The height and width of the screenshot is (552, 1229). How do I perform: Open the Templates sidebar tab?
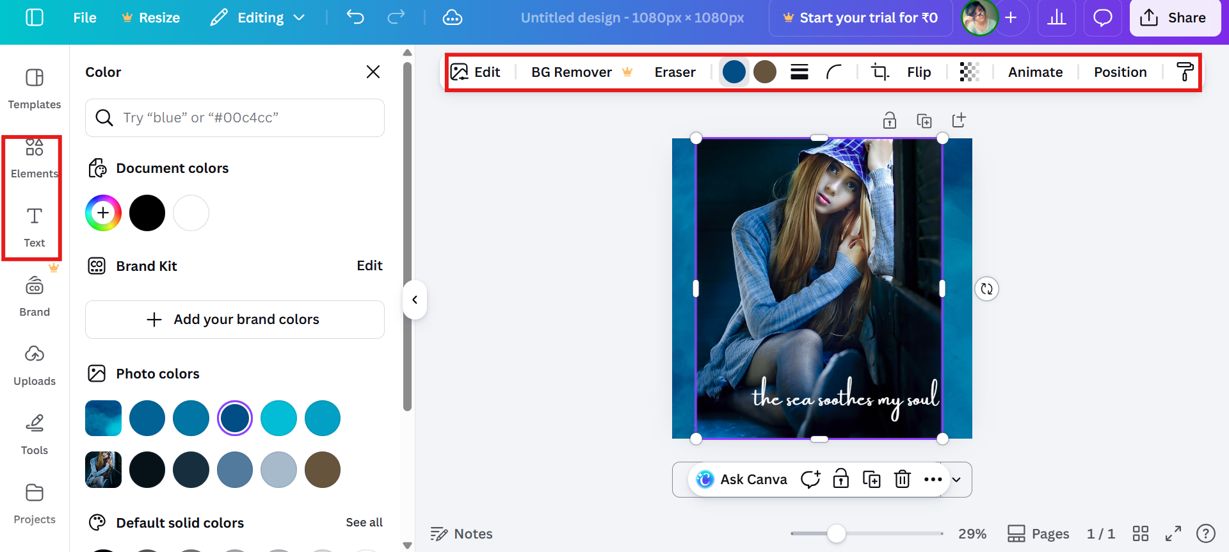[35, 90]
